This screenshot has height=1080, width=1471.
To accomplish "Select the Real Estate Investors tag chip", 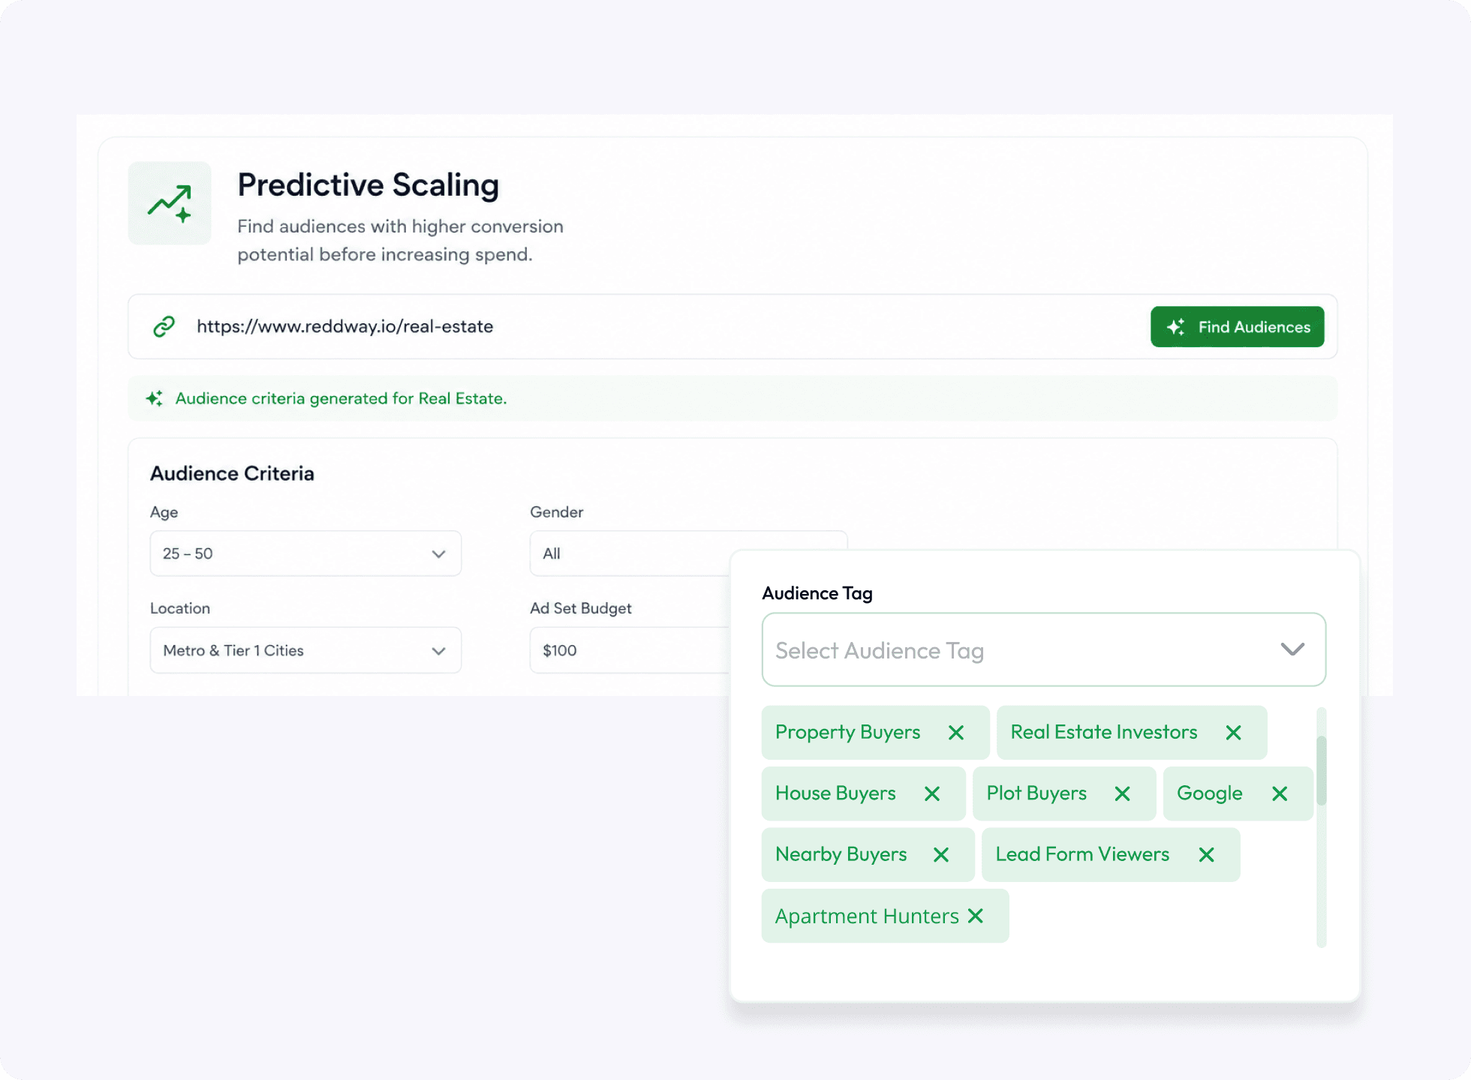I will tap(1103, 733).
